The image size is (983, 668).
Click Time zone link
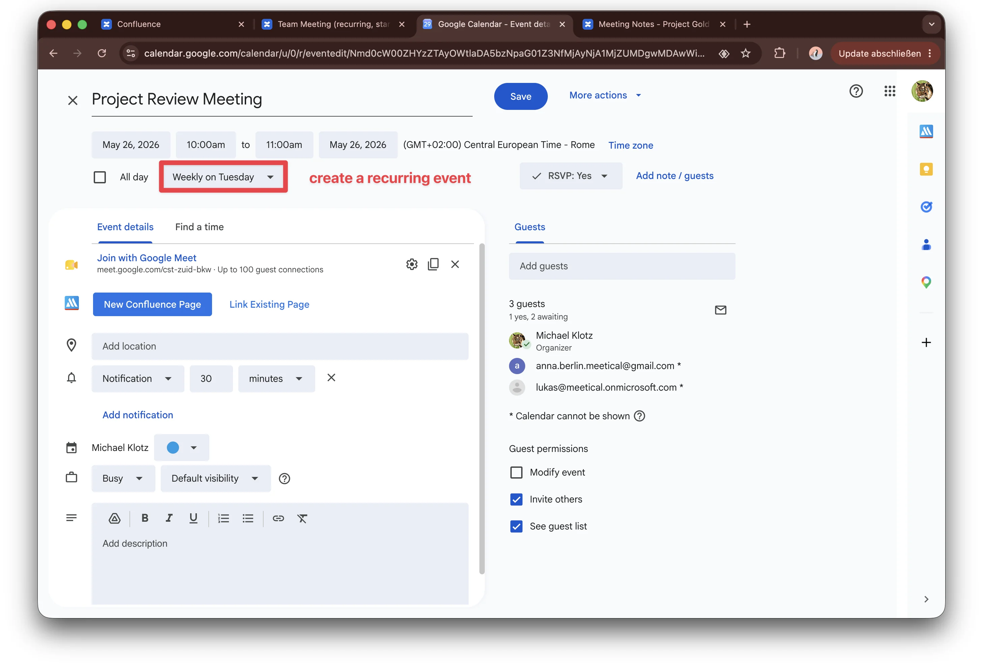point(631,146)
